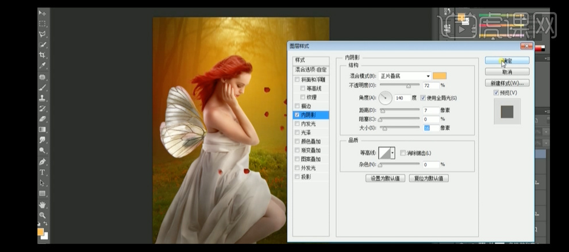Toggle the 使用全局光 checkbox

[423, 98]
